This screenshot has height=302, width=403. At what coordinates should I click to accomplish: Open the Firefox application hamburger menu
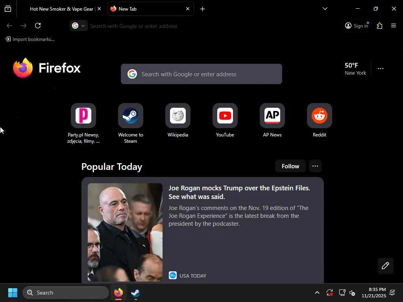(x=394, y=26)
